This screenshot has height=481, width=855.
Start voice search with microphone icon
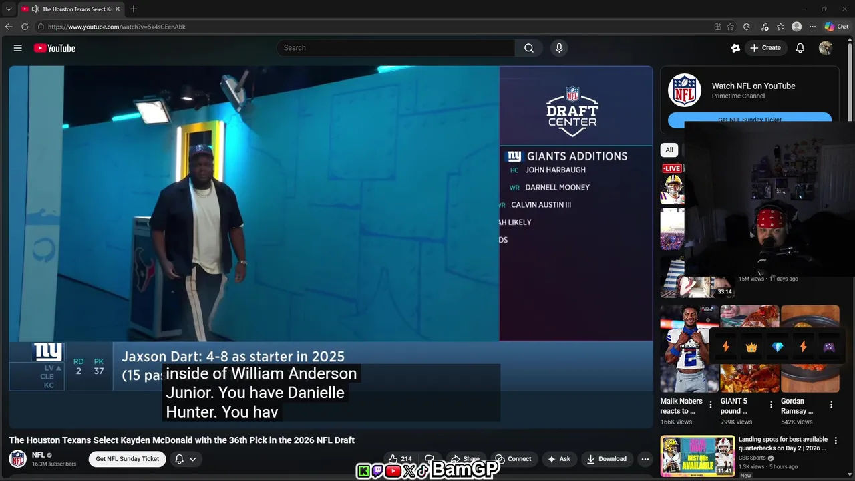pyautogui.click(x=559, y=48)
